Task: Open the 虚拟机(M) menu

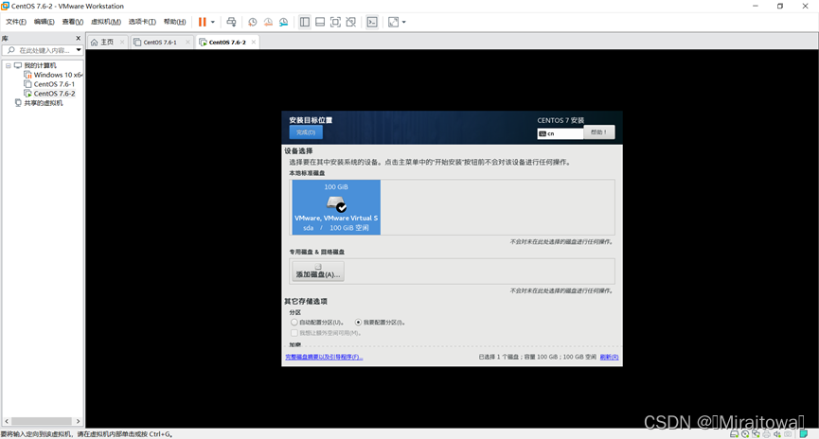Action: tap(105, 22)
